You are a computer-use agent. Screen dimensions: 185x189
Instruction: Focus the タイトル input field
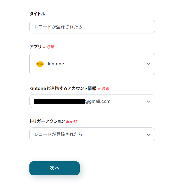[x=92, y=27]
